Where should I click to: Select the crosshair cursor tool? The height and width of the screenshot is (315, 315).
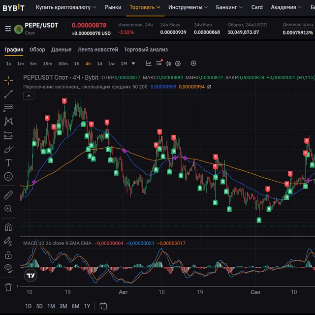(x=8, y=81)
